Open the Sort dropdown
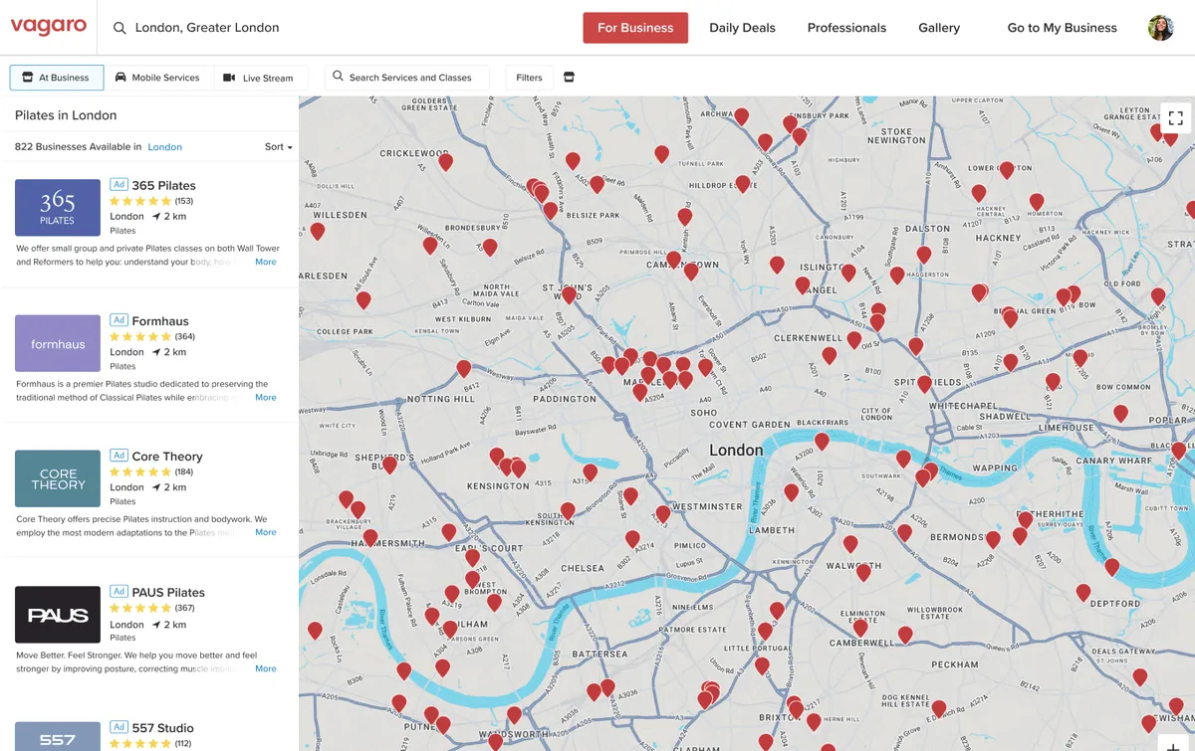The height and width of the screenshot is (751, 1195). point(278,147)
